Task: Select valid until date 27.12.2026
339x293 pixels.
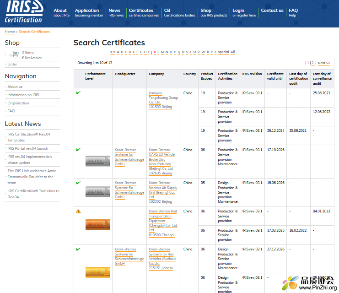Action: click(x=276, y=250)
